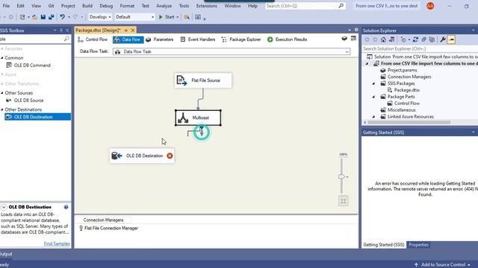Close the SSIS Toolbox panel
The image size is (478, 268).
67,31
